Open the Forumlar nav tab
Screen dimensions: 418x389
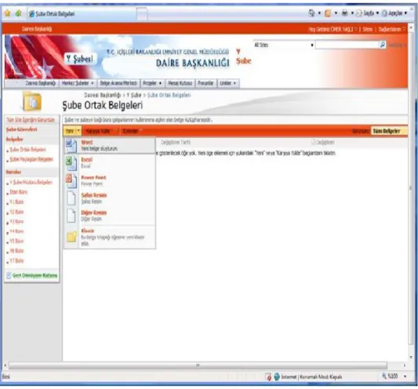[205, 83]
